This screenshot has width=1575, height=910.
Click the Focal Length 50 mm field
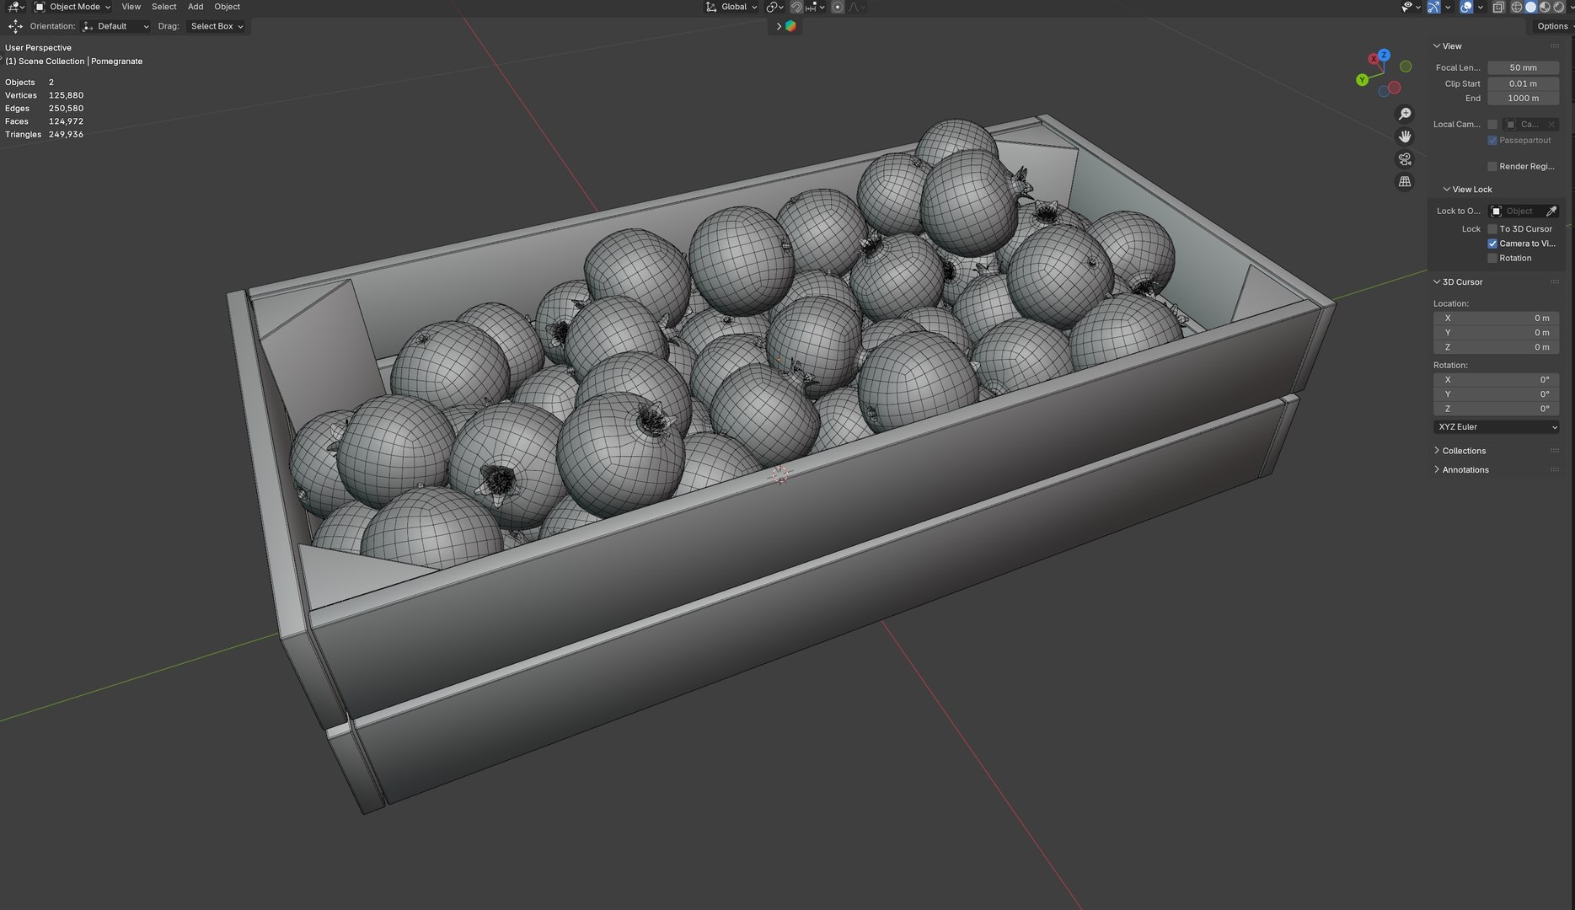click(1523, 67)
